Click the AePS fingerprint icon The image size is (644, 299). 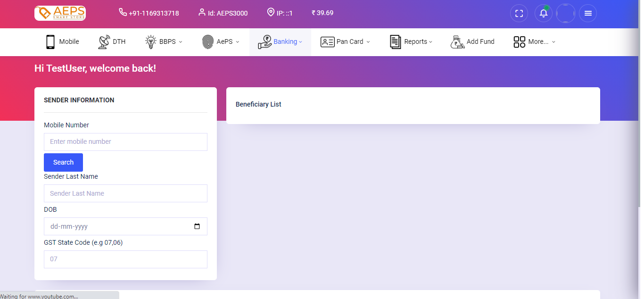click(207, 42)
